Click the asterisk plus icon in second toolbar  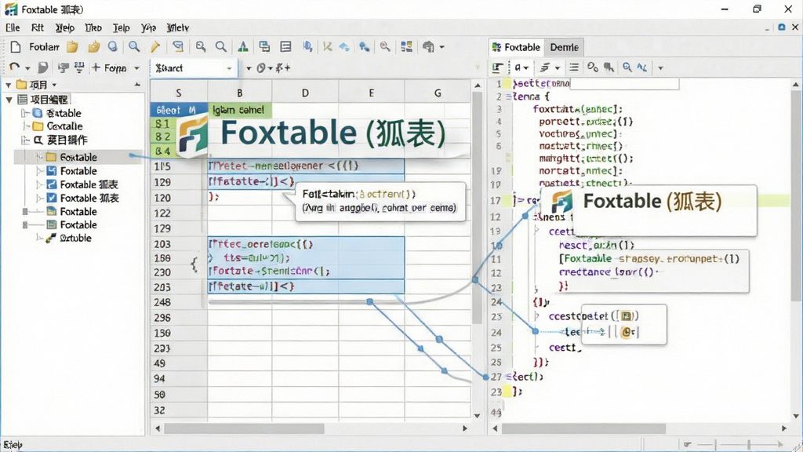coord(283,67)
